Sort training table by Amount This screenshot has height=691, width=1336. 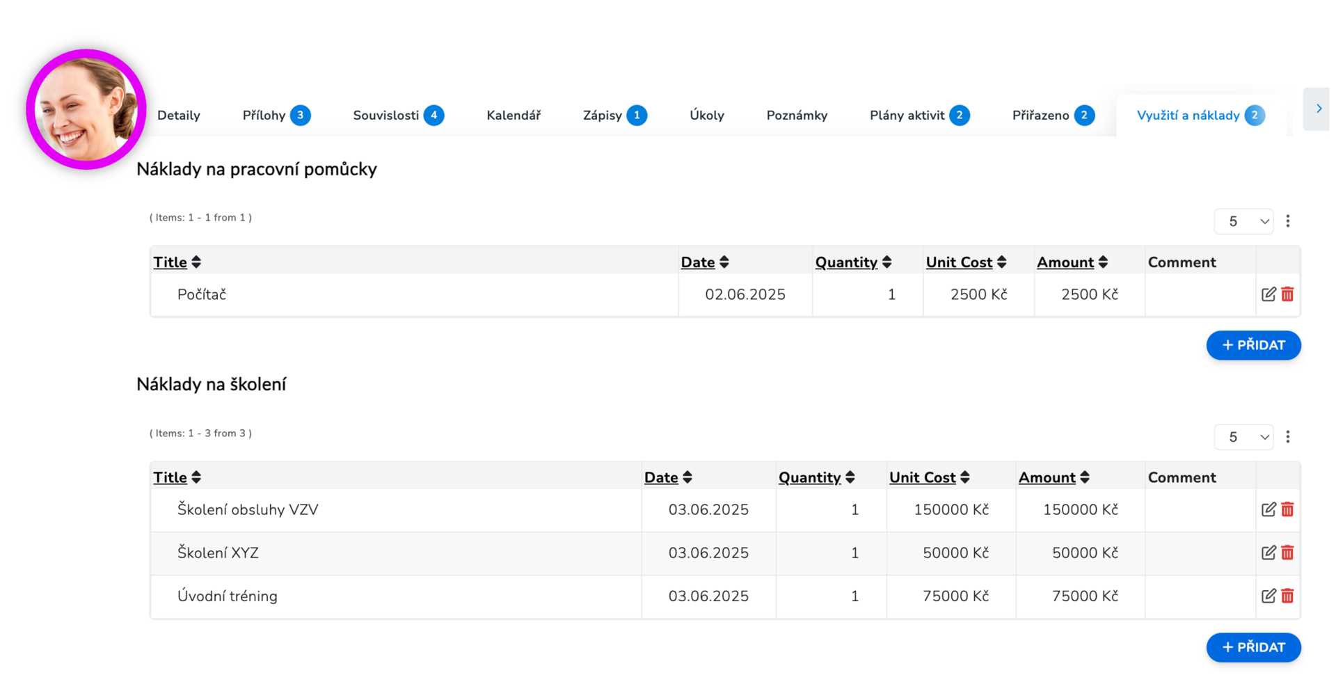1054,477
